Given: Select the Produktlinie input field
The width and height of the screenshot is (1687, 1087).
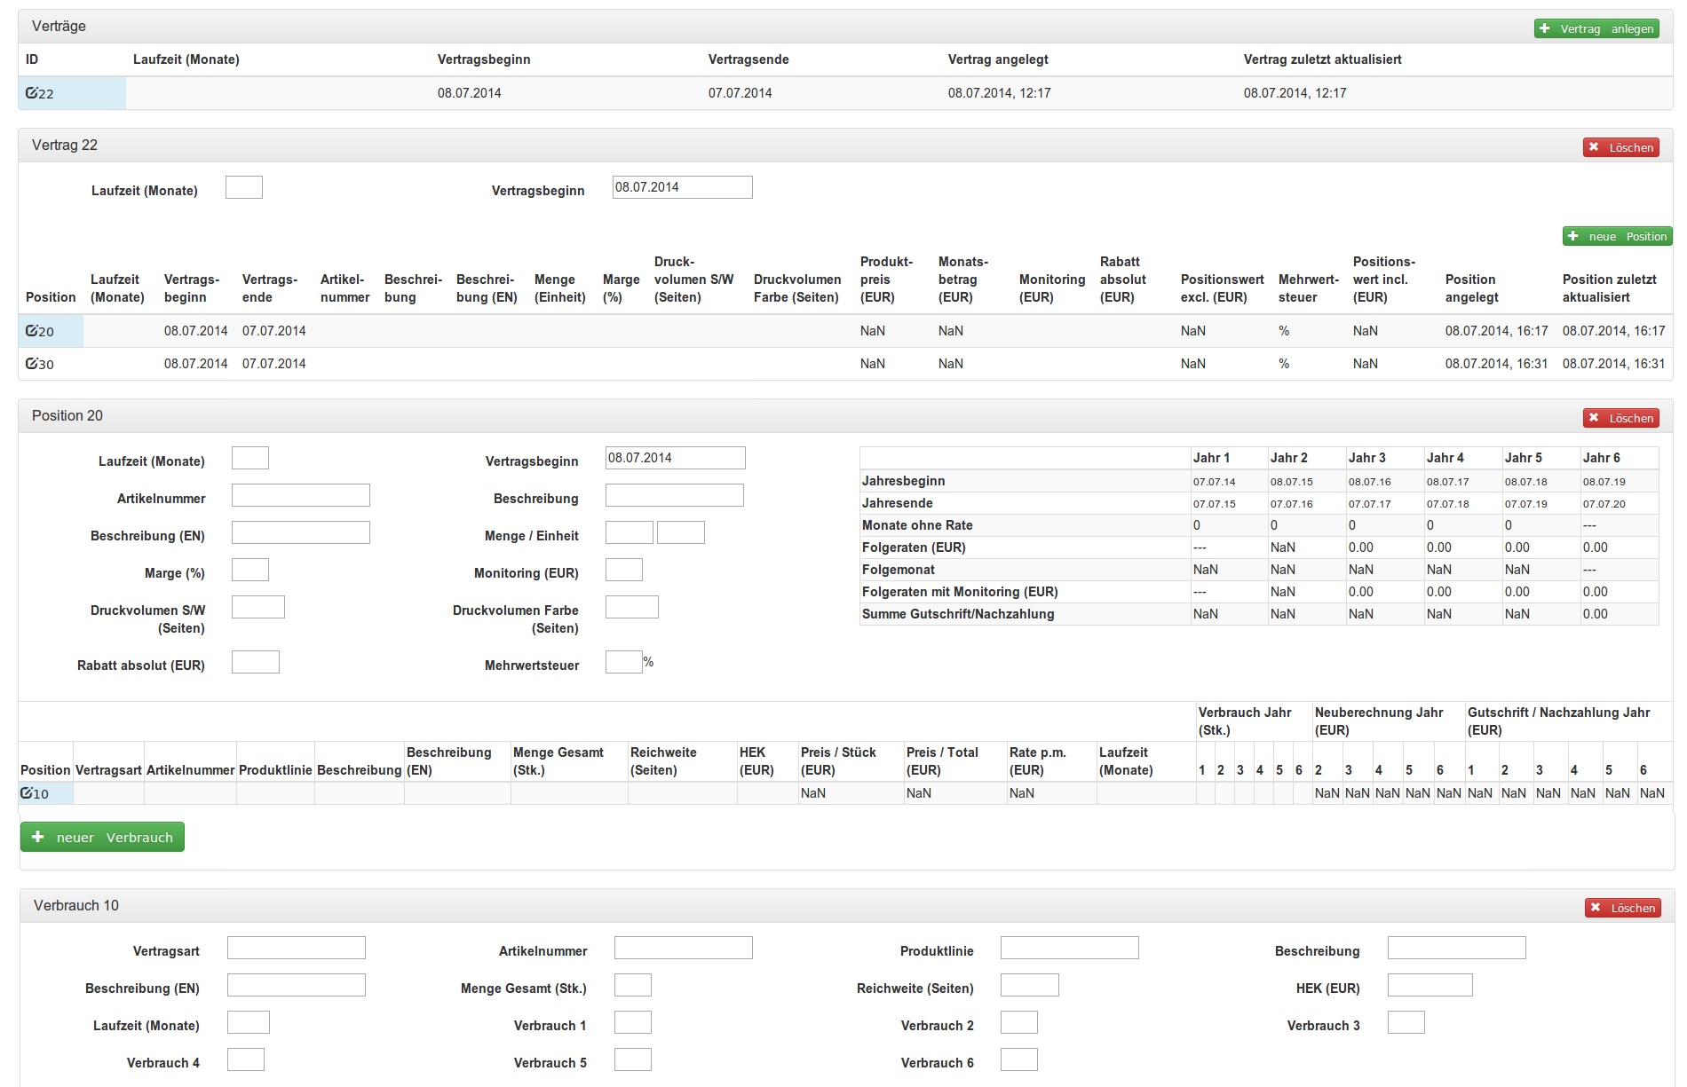Looking at the screenshot, I should [1069, 948].
